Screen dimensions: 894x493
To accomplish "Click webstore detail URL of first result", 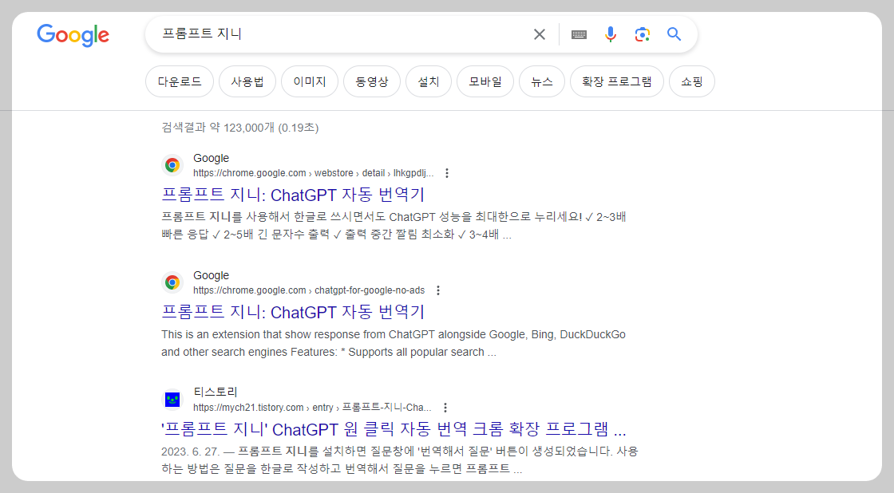I will [313, 173].
